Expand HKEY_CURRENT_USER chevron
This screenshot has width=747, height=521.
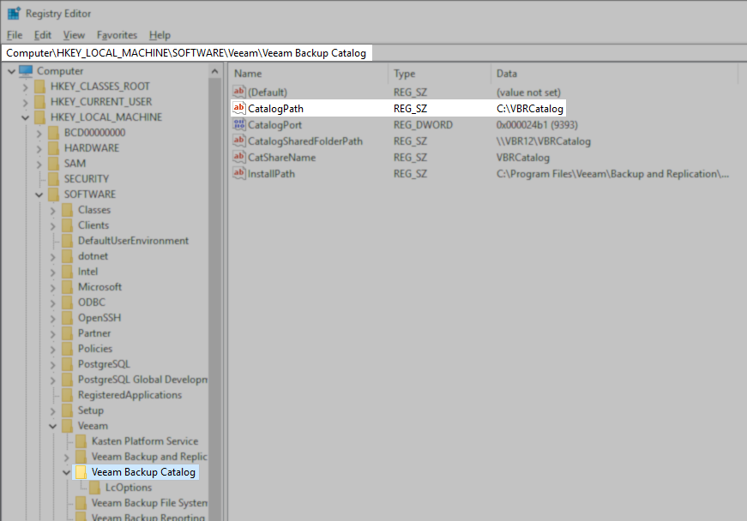tap(25, 102)
